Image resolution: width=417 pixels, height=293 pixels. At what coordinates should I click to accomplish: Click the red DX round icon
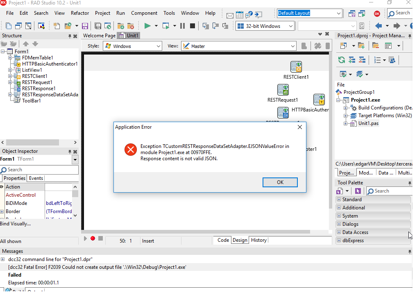coord(377,14)
